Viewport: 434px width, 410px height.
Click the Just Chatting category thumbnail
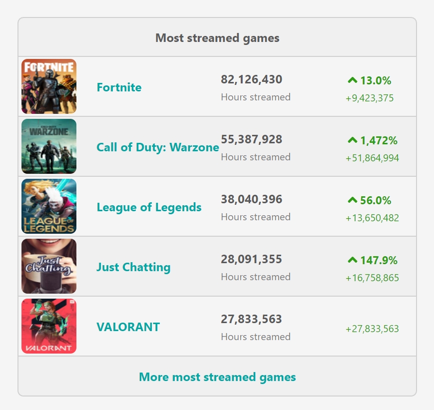tap(49, 266)
